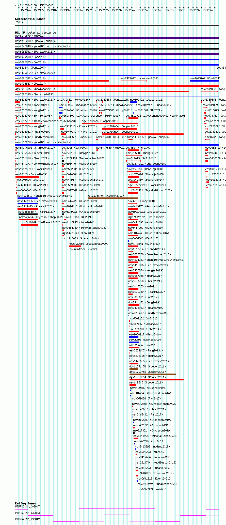Open variant nsv1027875 (Coe2014)
226x525 pixels.
pos(30,62)
